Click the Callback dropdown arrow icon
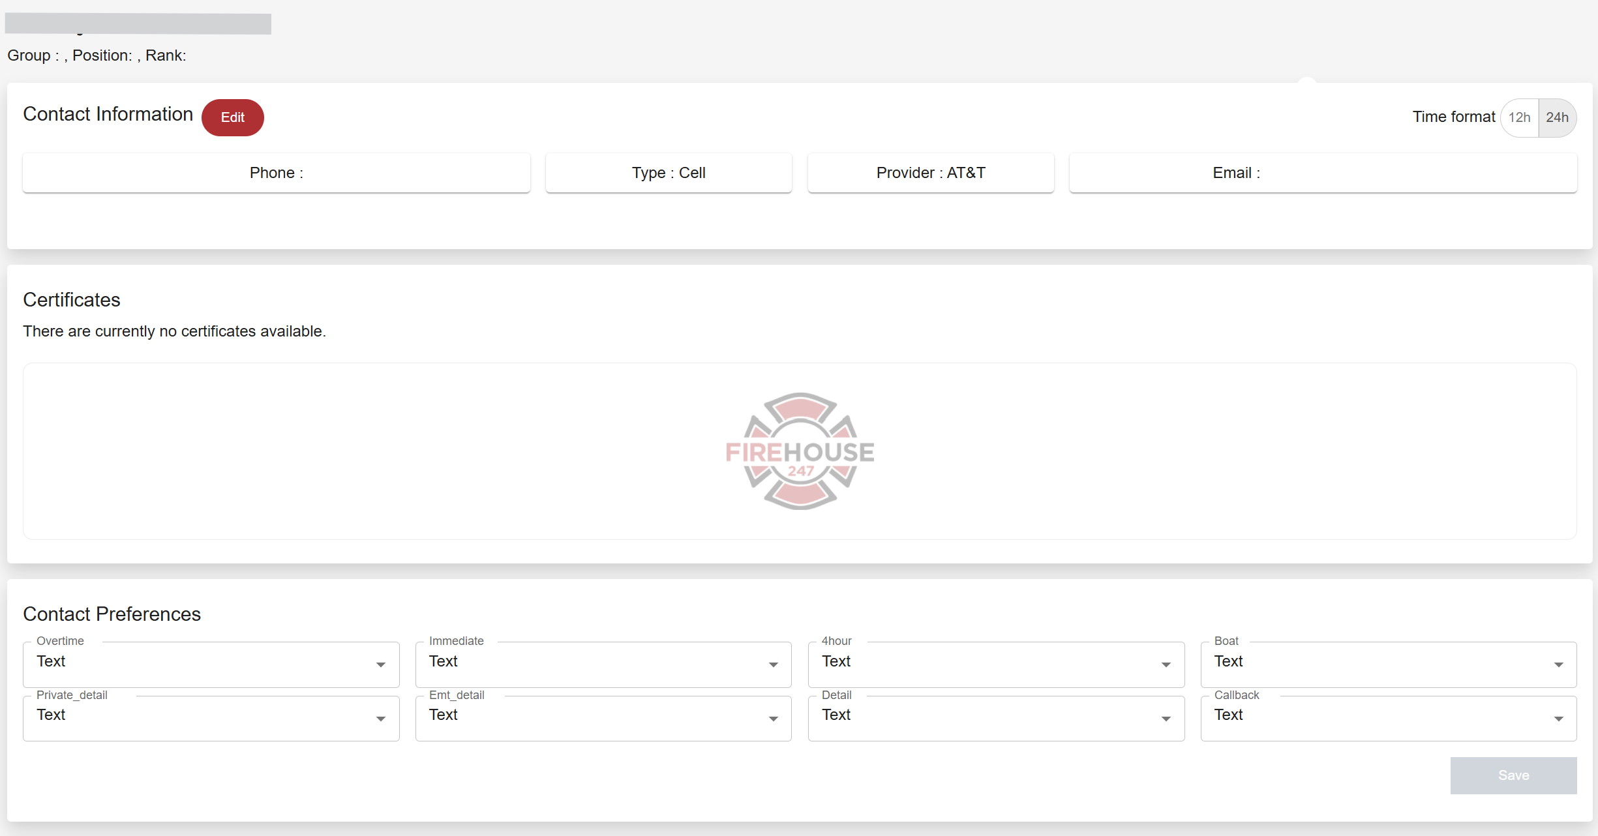The height and width of the screenshot is (836, 1598). 1558,719
